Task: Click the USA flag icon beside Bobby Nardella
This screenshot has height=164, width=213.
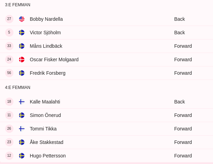Action: tap(22, 19)
